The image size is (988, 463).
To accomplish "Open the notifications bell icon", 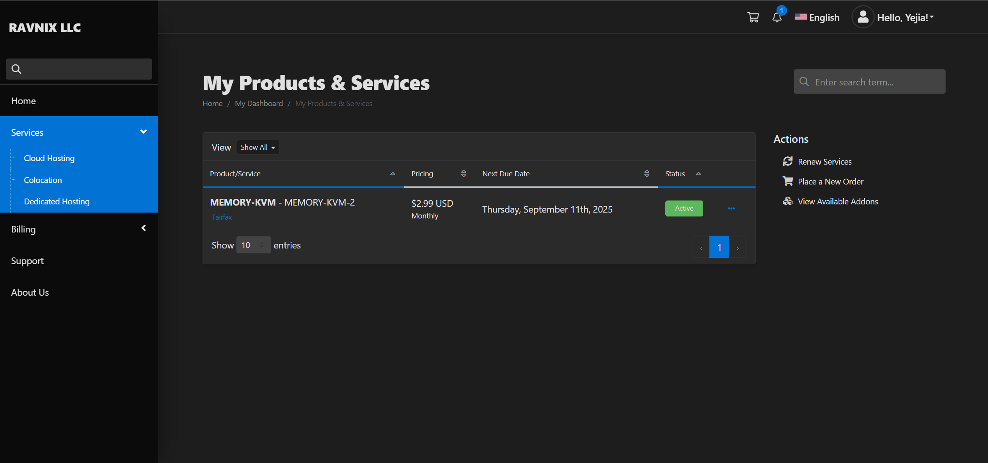I will [777, 17].
